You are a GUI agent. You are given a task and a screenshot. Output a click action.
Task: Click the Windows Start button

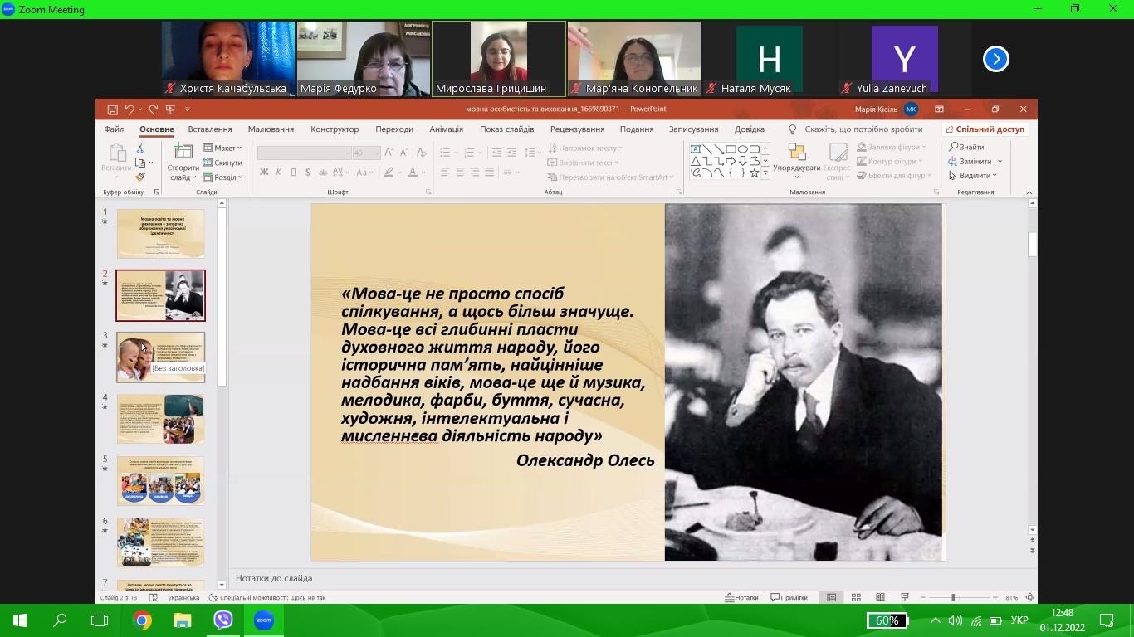pos(19,620)
